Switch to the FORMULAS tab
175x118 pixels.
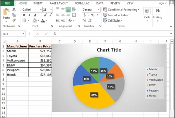coord(82,3)
